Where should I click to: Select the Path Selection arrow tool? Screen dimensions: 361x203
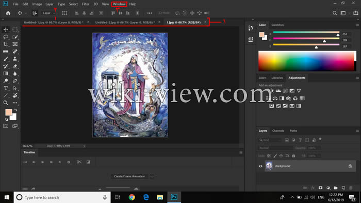coord(15,88)
